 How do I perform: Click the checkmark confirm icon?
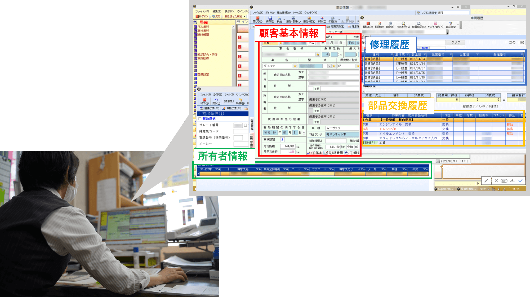[520, 181]
